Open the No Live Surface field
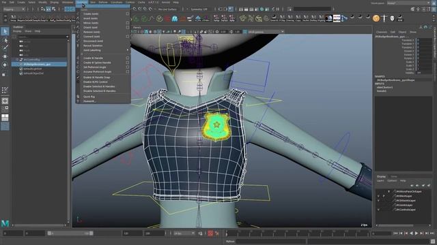The image size is (437, 245). [167, 9]
